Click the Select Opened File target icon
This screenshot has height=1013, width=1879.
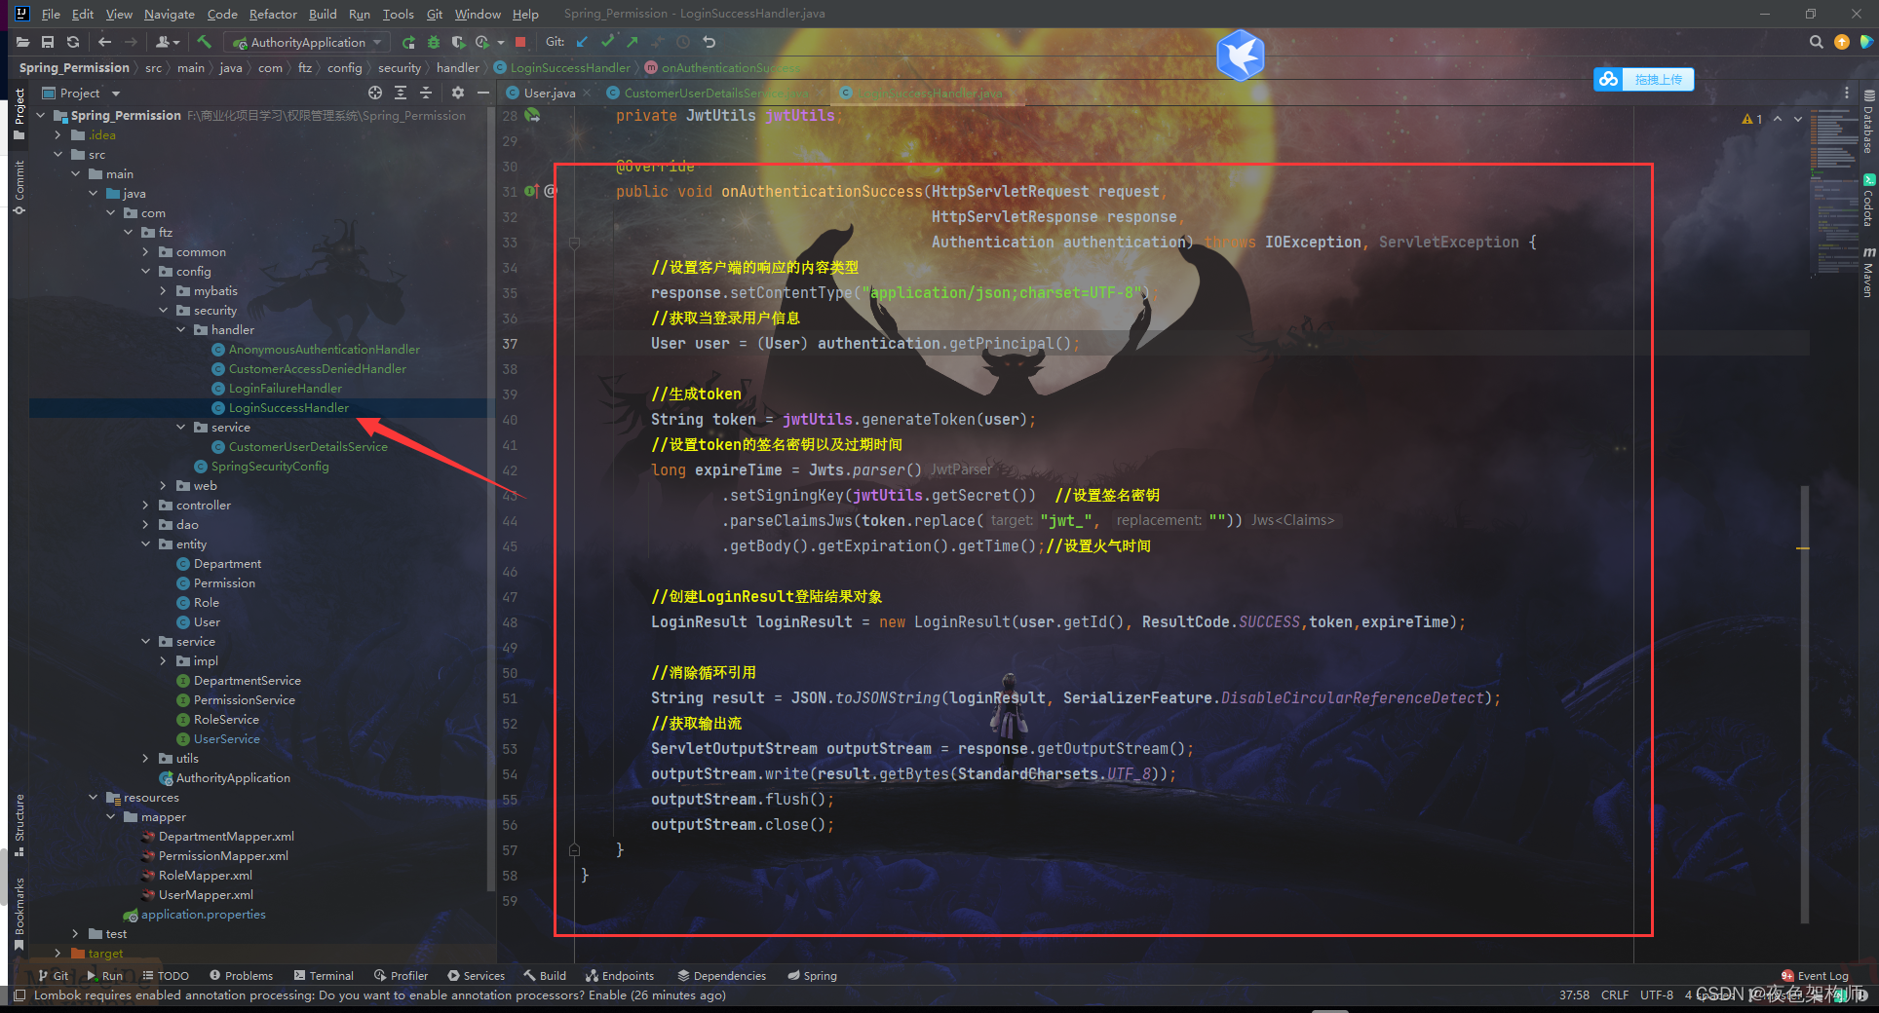(x=375, y=93)
